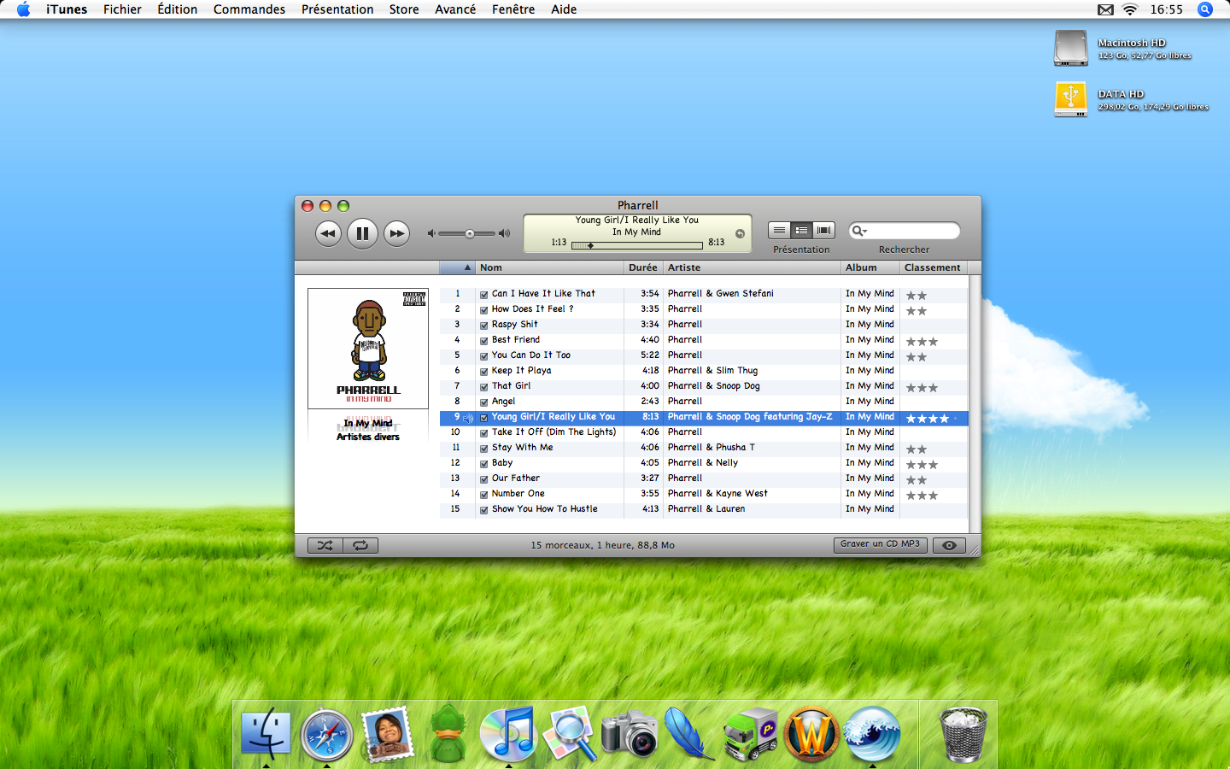Click the Pharrell In My Mind album cover

coord(368,349)
